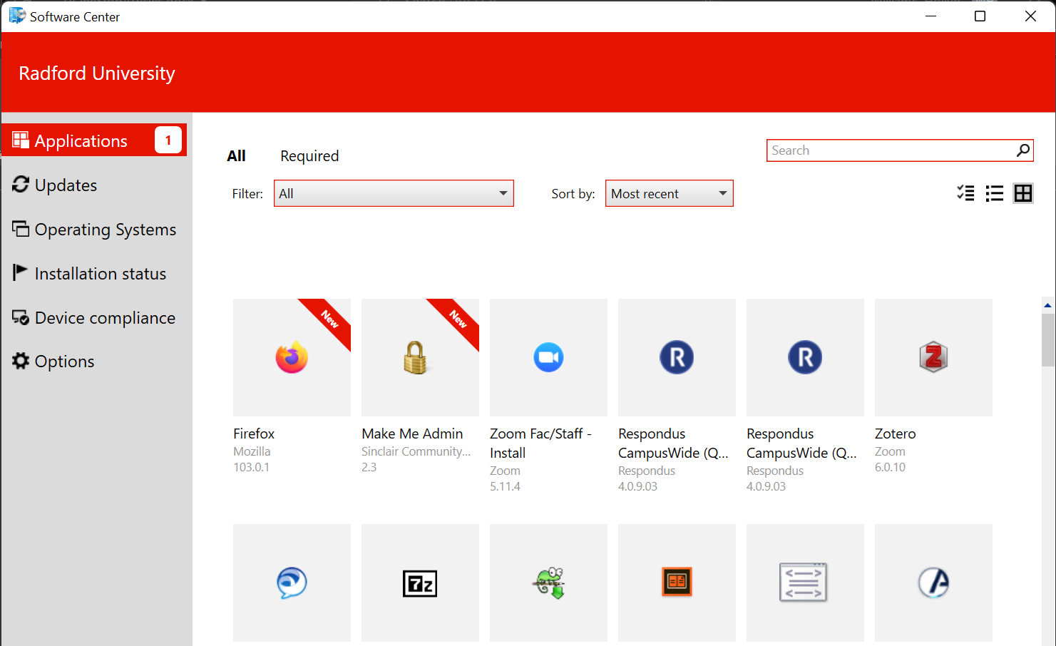
Task: Minimize the Software Center window
Action: 931,16
